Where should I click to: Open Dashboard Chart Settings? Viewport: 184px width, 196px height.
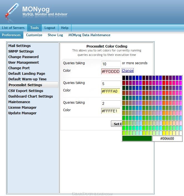[31, 96]
